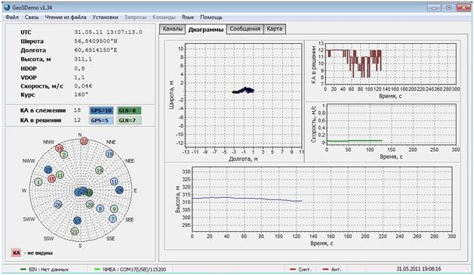Open the Карта tab
Viewport: 474px width, 275px height.
275,29
